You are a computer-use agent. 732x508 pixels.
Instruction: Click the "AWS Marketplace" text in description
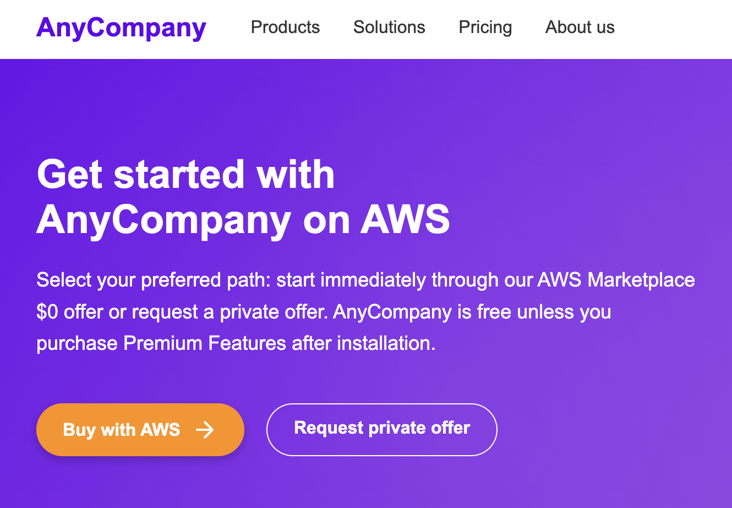(616, 280)
